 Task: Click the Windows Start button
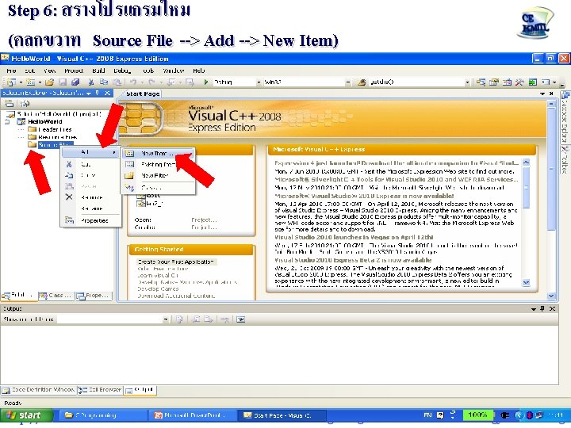click(27, 415)
